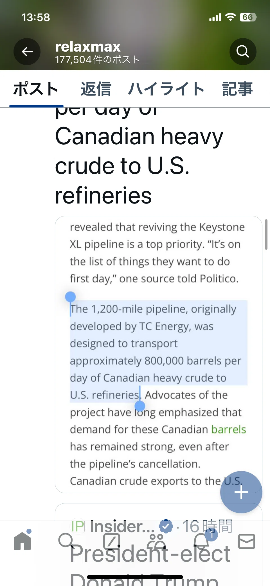Switch to the 記事 tab

click(x=237, y=89)
